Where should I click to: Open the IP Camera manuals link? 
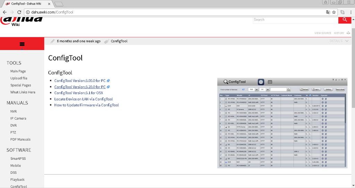pyautogui.click(x=18, y=118)
